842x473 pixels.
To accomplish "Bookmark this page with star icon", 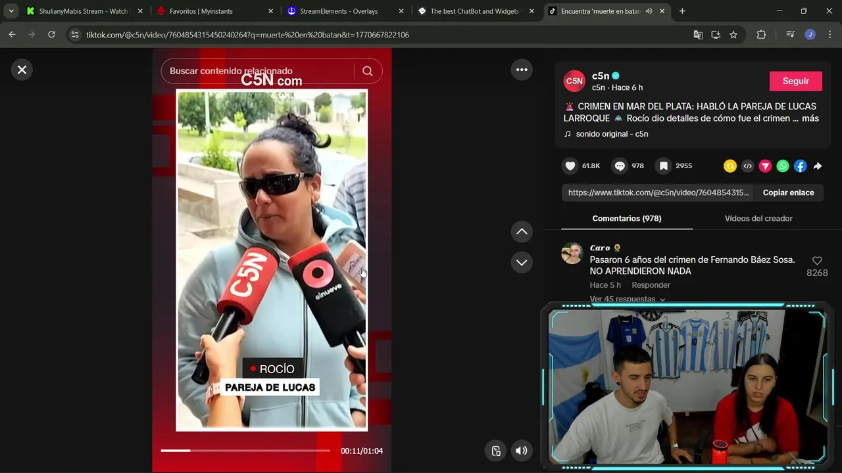I will pyautogui.click(x=733, y=35).
